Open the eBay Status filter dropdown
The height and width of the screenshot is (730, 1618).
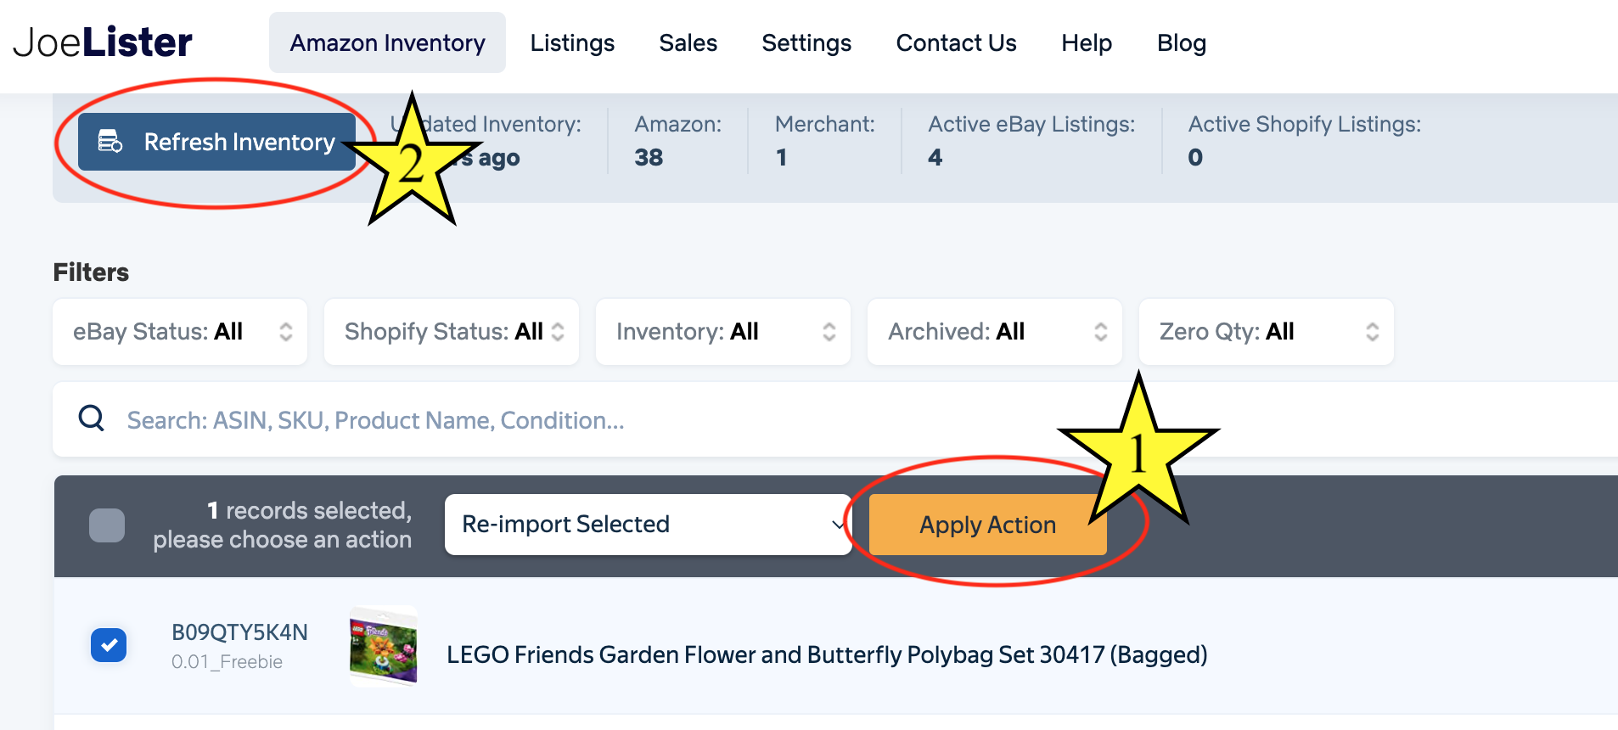(x=180, y=332)
